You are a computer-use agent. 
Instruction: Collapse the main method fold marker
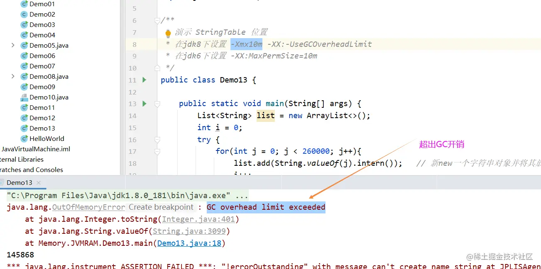pyautogui.click(x=157, y=104)
